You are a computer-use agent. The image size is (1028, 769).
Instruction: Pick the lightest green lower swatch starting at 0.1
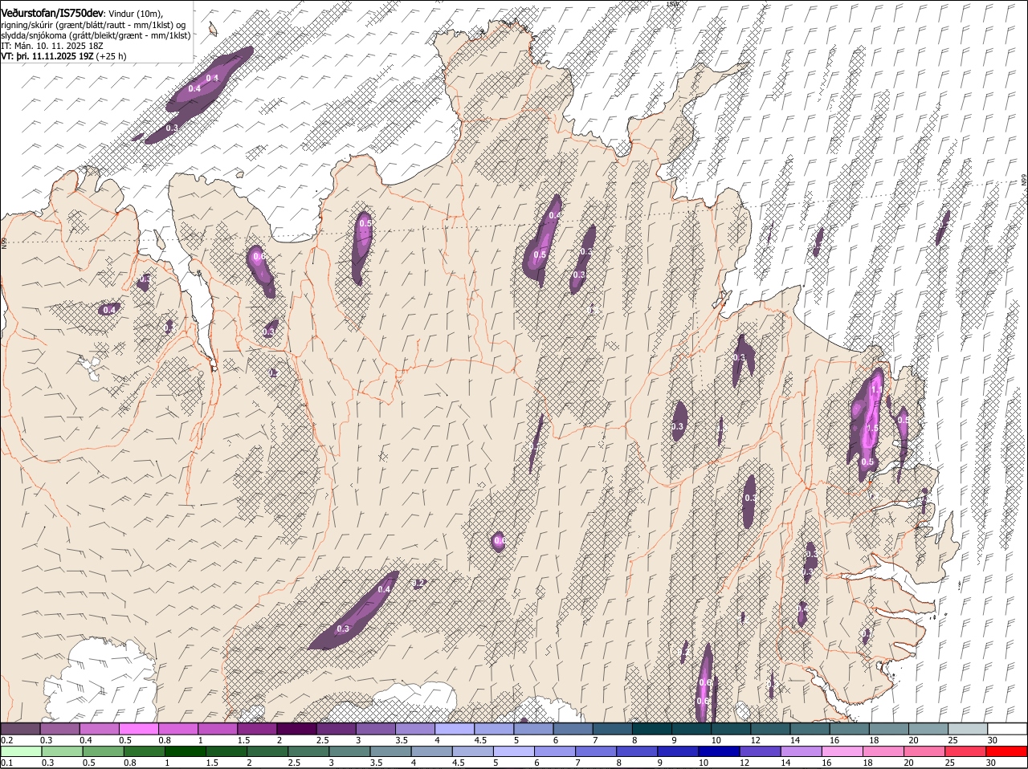(x=20, y=751)
